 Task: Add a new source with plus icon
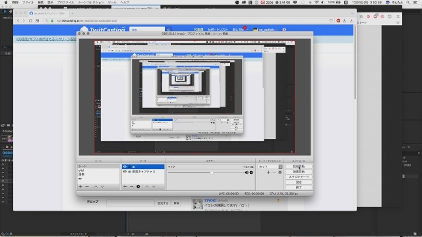coord(125,186)
